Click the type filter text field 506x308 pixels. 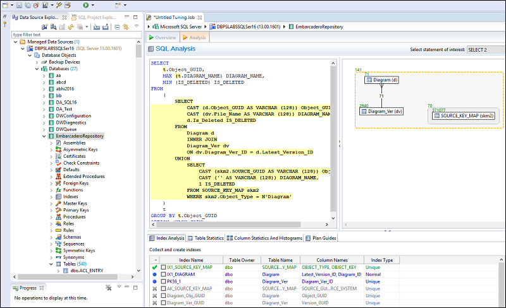[77, 35]
